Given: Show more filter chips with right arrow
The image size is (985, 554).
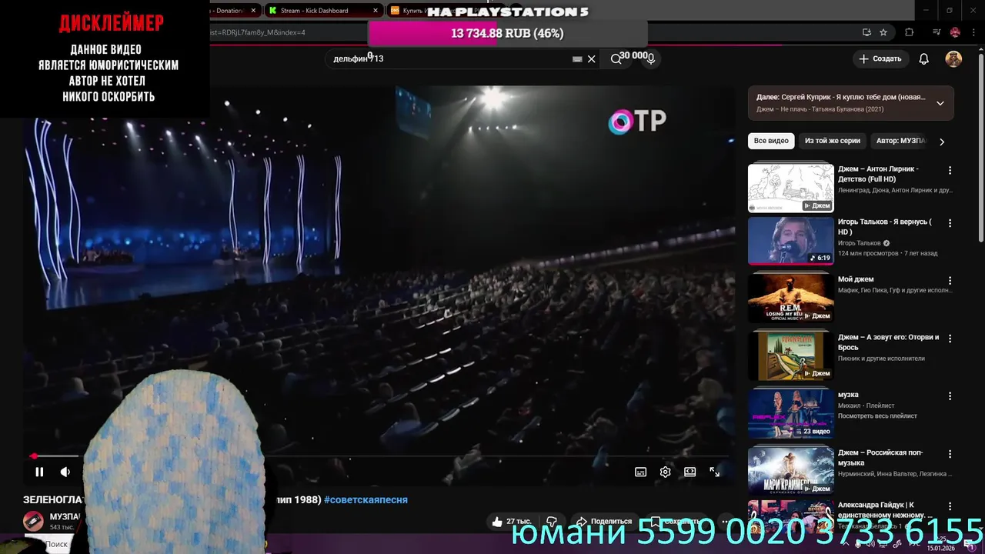Looking at the screenshot, I should coord(941,142).
